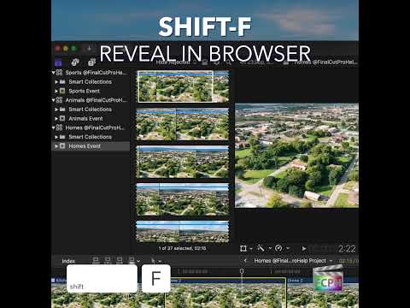
Task: Select the Homes Event item
Action: [x=85, y=146]
